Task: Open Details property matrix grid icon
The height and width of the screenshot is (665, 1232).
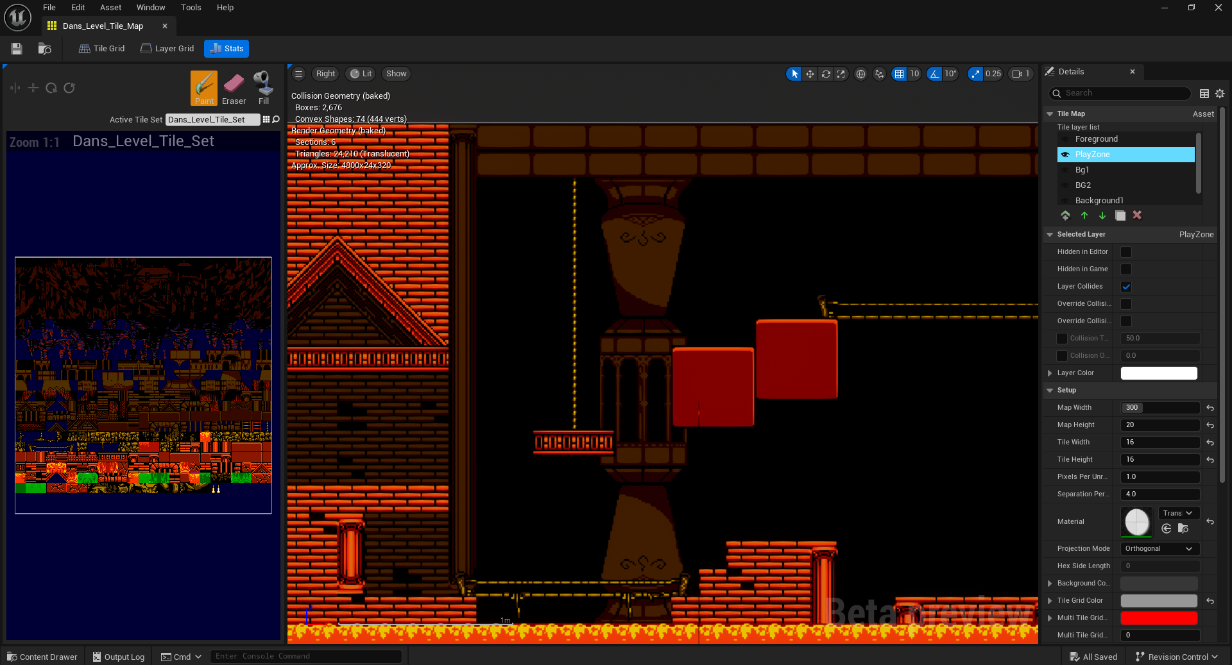Action: 1204,94
